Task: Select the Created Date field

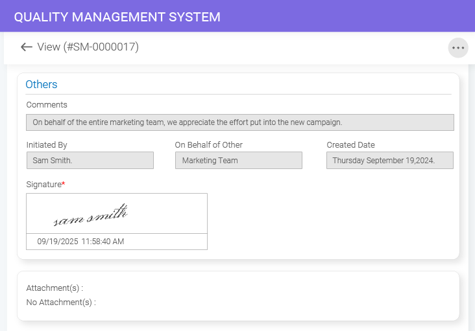Action: (x=390, y=160)
